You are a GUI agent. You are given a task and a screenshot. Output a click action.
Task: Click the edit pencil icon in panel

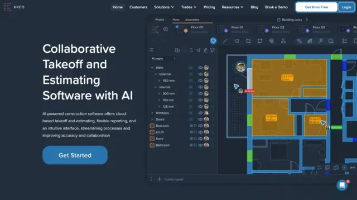pyautogui.click(x=205, y=51)
